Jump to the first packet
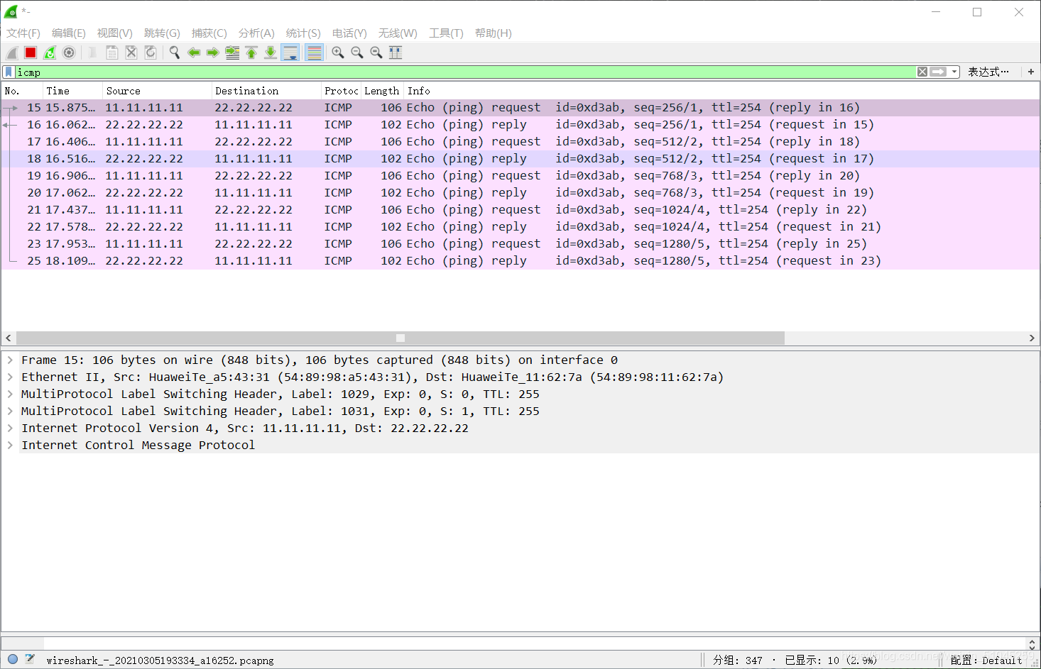The image size is (1041, 669). pos(251,52)
